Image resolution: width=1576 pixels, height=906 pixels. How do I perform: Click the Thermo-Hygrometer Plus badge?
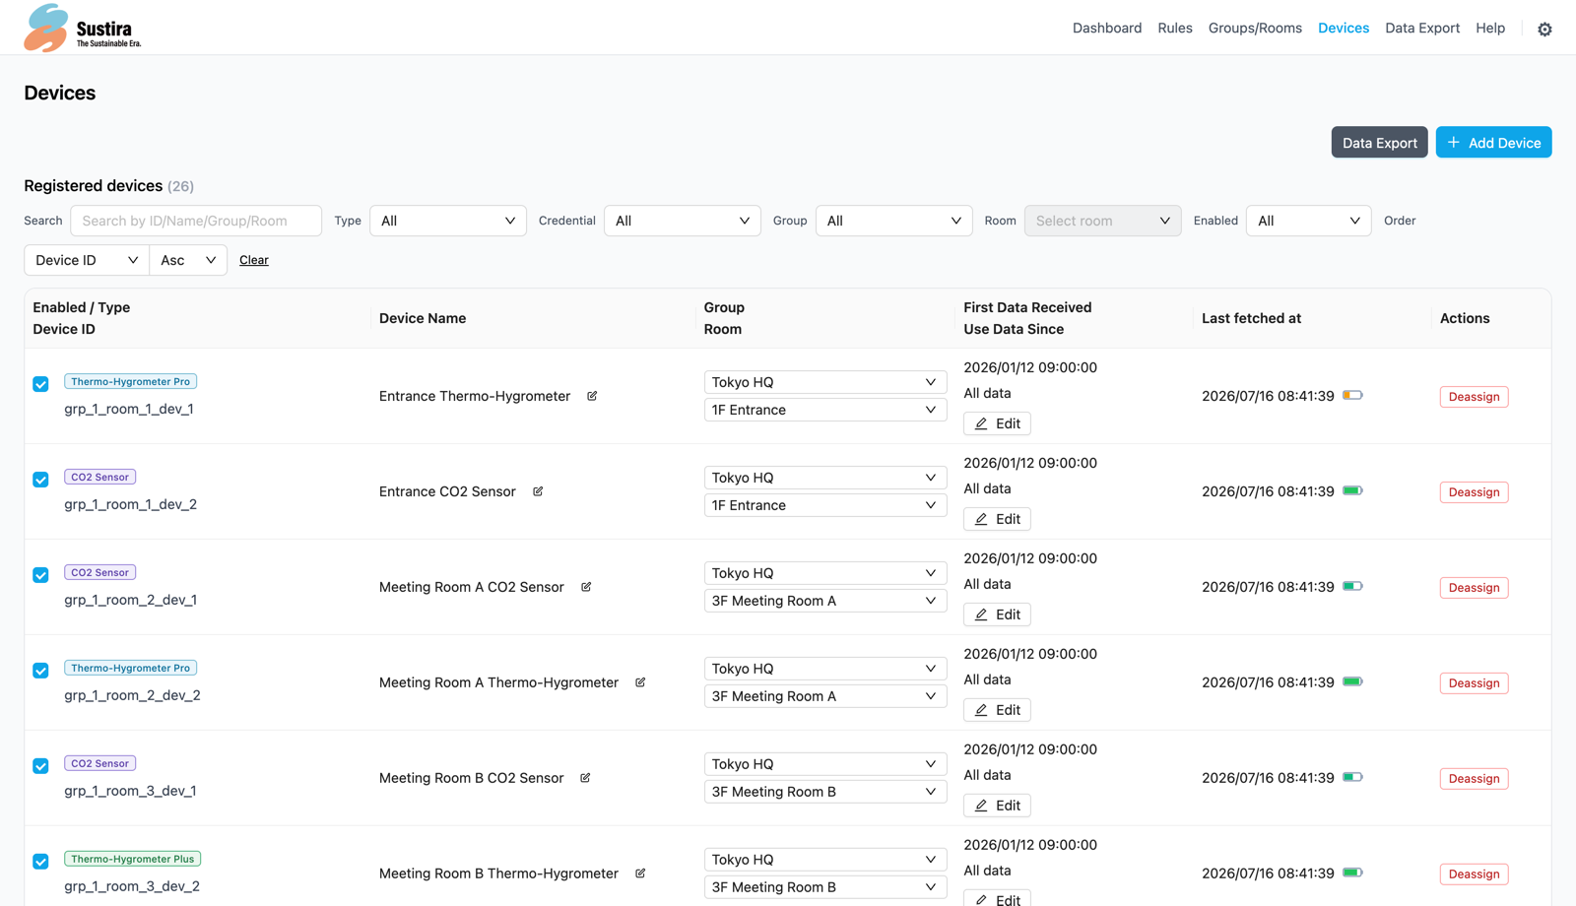[x=132, y=859]
